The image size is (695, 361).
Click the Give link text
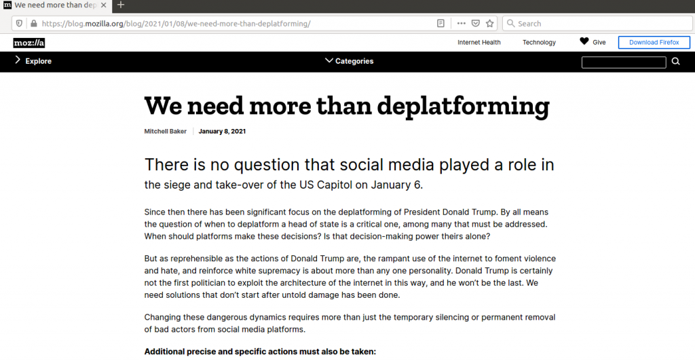click(599, 43)
